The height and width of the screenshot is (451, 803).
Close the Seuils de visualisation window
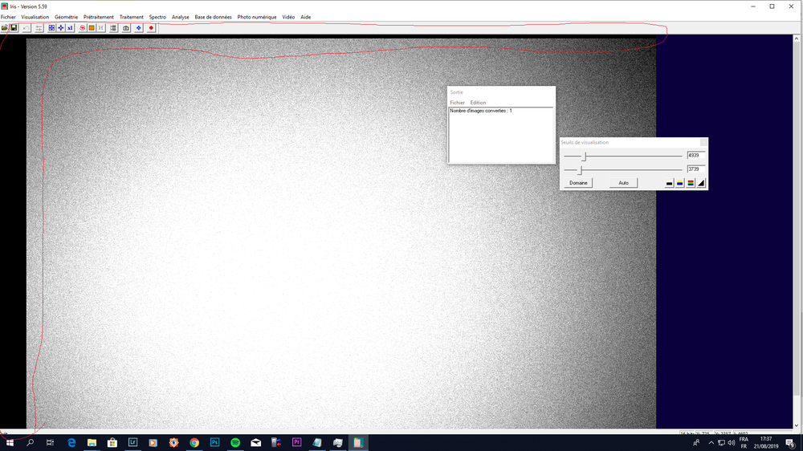703,142
